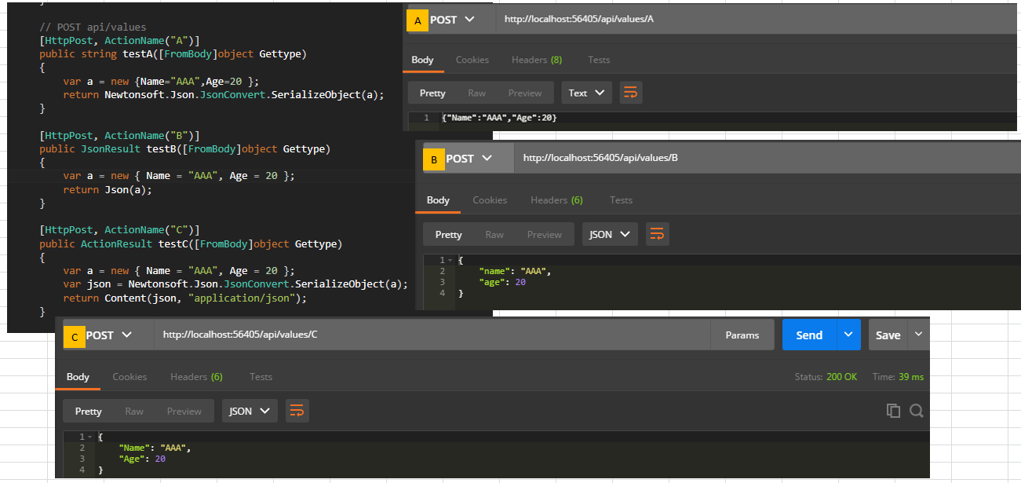Open the POST method dropdown for request A
This screenshot has width=1021, height=483.
click(453, 20)
